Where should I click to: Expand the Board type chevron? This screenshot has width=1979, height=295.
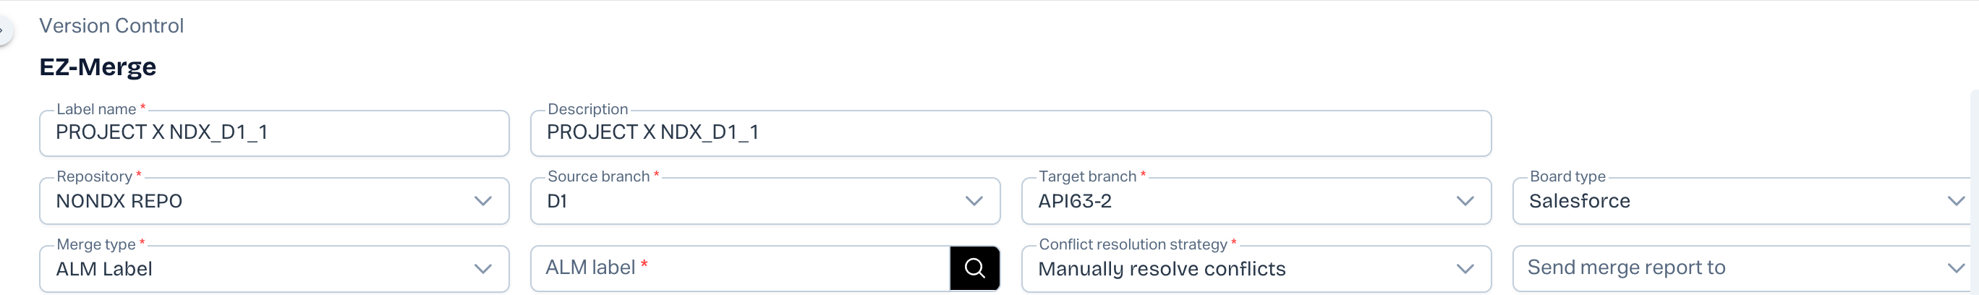click(x=1955, y=201)
